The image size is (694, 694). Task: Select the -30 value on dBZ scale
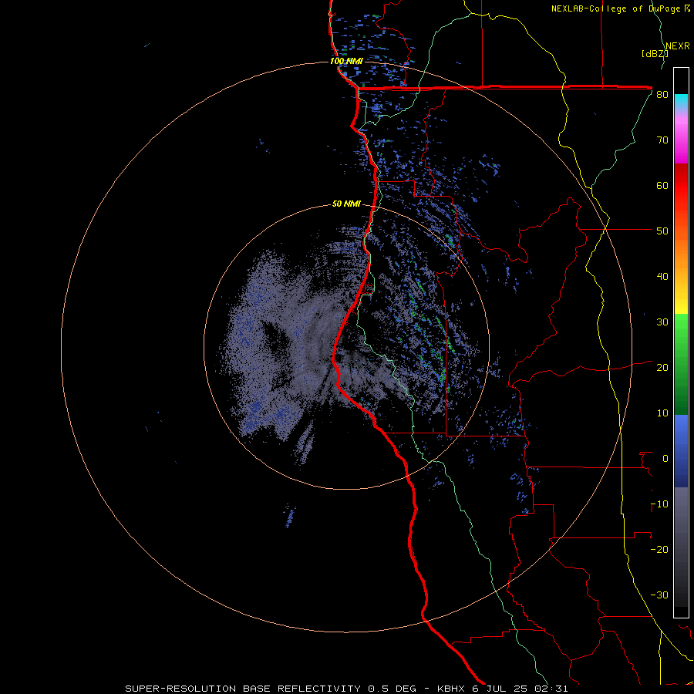[x=659, y=595]
